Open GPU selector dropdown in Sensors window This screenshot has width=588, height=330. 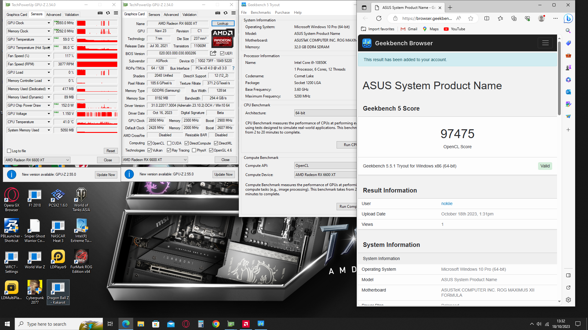37,160
